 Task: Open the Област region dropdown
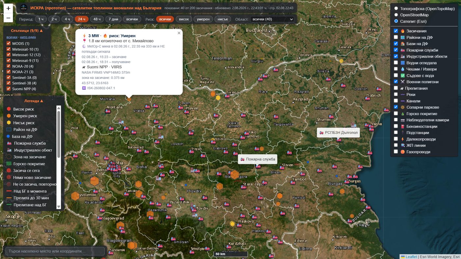272,19
